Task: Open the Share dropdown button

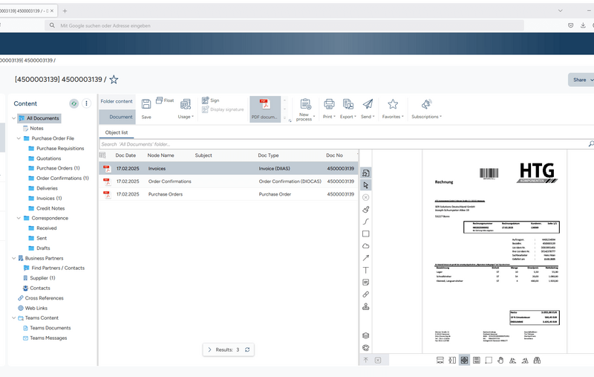Action: [x=581, y=80]
